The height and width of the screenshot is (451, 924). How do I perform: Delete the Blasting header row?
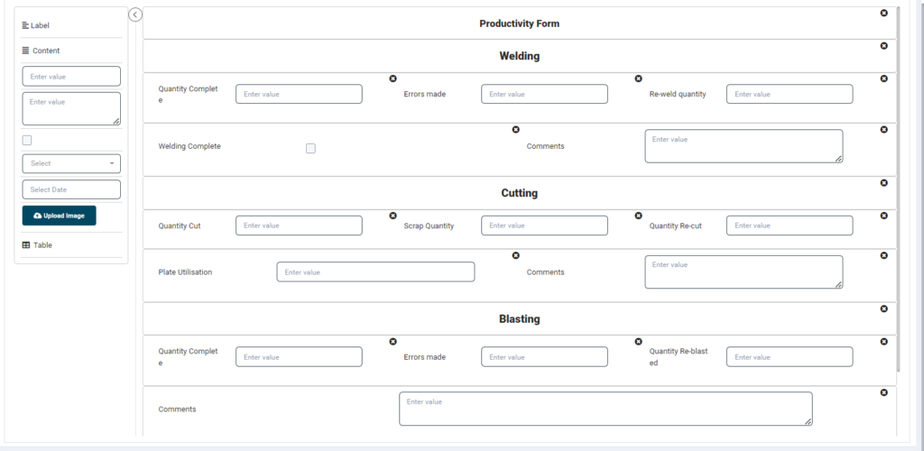pyautogui.click(x=884, y=309)
